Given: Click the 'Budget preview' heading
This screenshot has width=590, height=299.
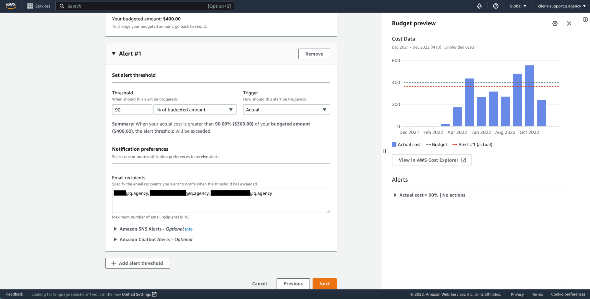Looking at the screenshot, I should 414,23.
